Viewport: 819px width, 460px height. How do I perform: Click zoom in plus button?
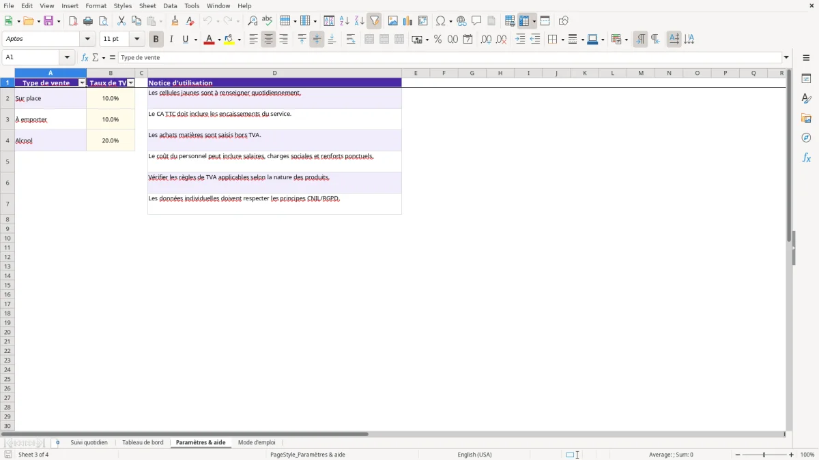coord(792,455)
